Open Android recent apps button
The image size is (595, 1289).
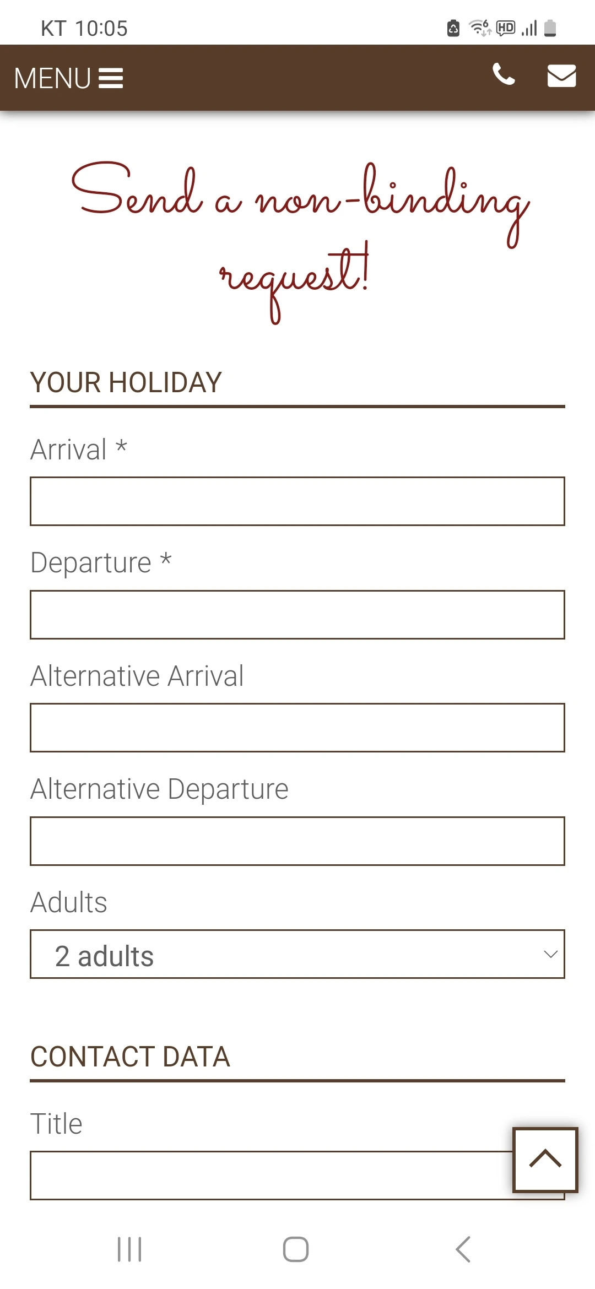(x=129, y=1249)
